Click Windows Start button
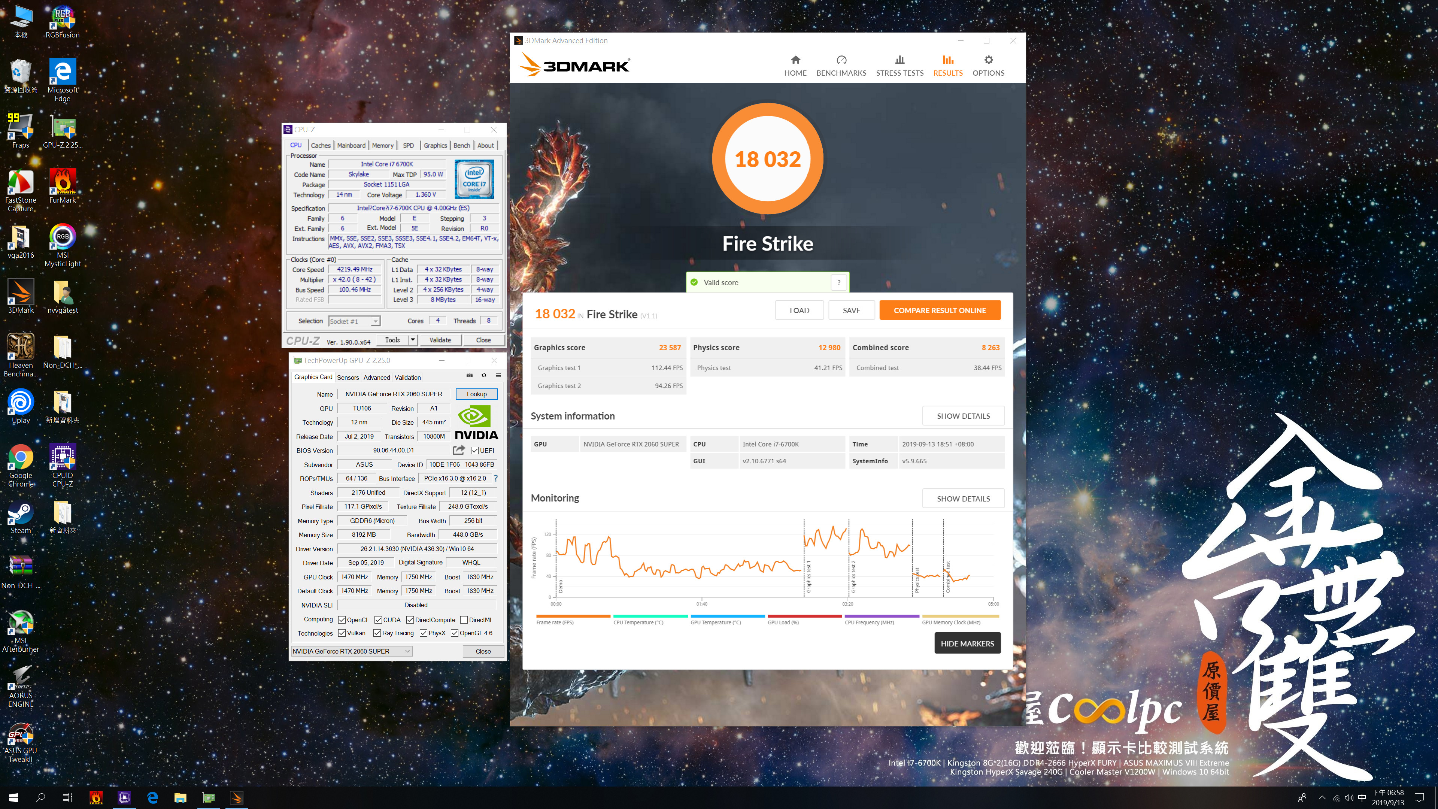The width and height of the screenshot is (1438, 809). point(13,798)
